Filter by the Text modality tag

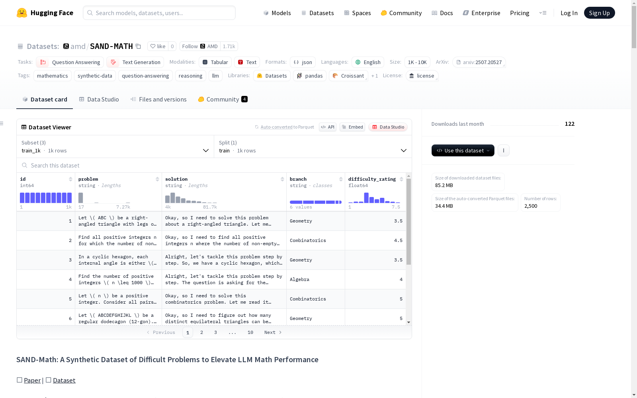coord(247,62)
